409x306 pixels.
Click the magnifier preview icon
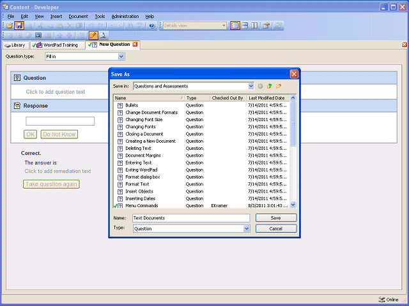coord(103,35)
